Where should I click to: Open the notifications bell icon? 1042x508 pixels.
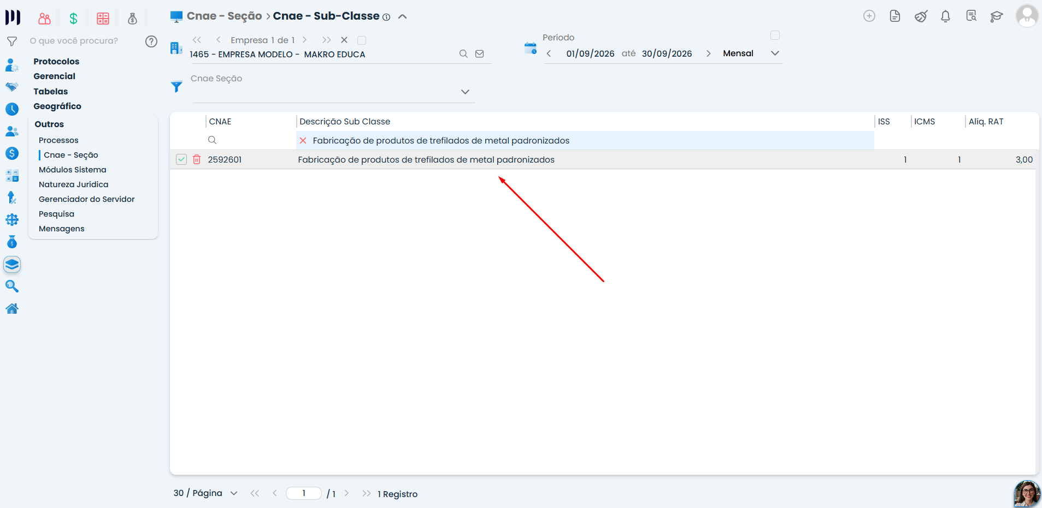945,16
